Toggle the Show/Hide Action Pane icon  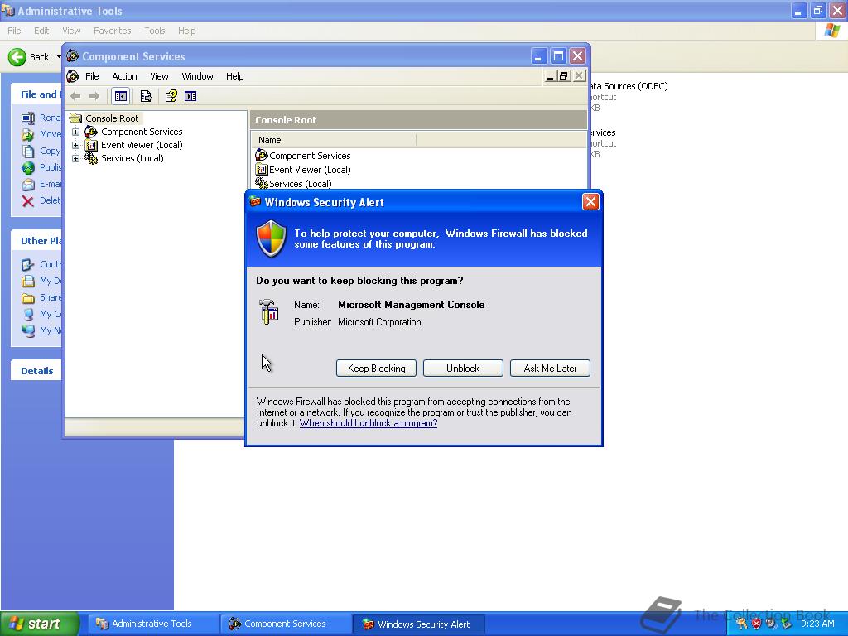[190, 96]
